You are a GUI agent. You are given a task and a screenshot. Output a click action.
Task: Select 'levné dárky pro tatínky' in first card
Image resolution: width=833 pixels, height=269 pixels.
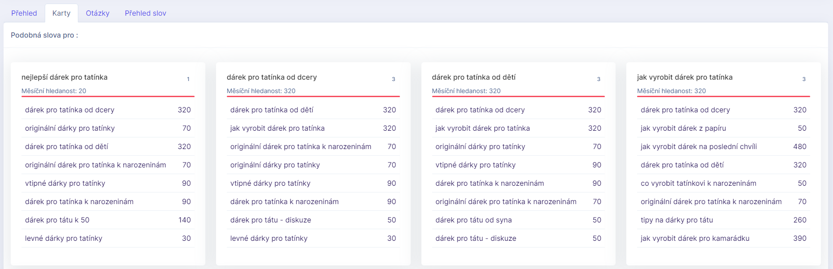coord(64,238)
